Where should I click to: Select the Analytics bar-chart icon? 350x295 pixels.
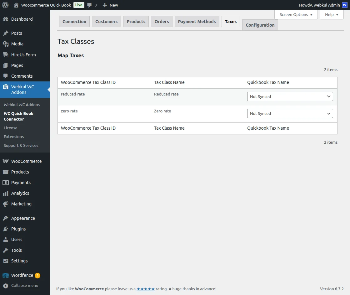click(x=7, y=193)
